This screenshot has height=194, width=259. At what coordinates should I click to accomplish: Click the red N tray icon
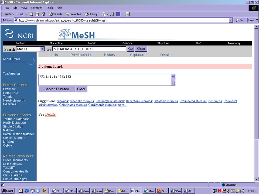(x=220, y=191)
